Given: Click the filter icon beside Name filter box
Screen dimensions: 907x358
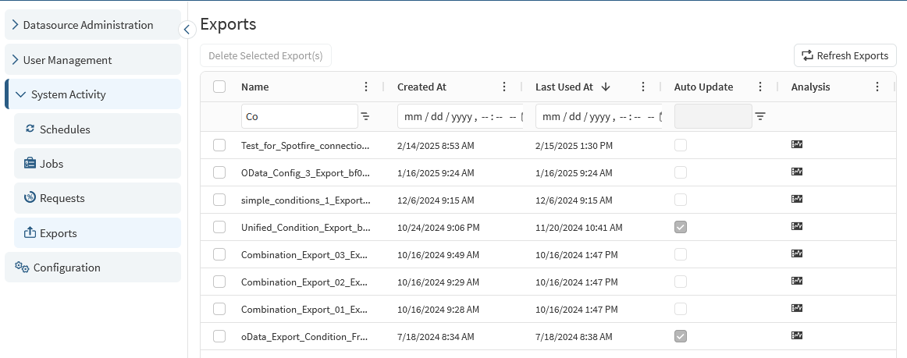Looking at the screenshot, I should pyautogui.click(x=365, y=116).
